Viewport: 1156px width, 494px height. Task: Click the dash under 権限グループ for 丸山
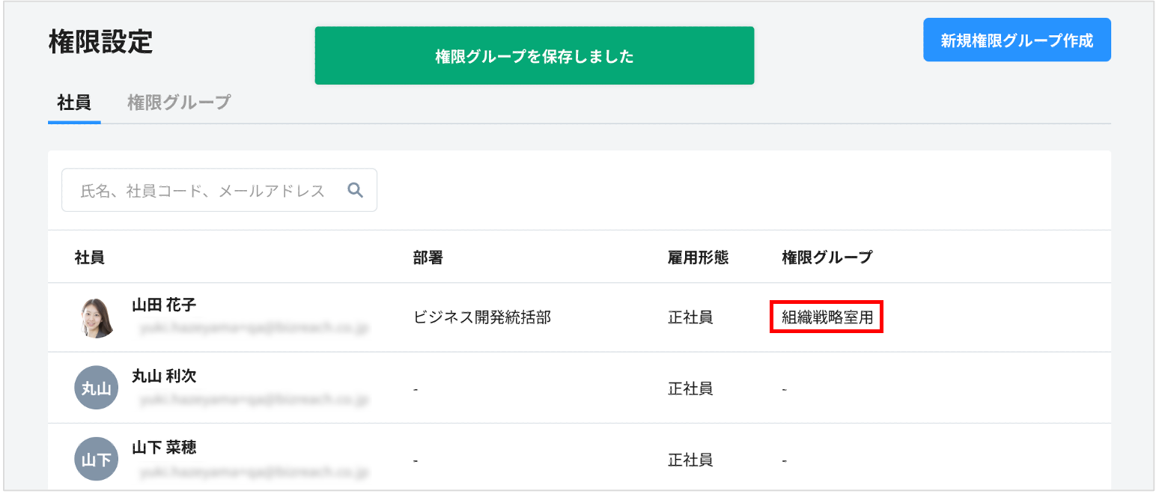784,388
